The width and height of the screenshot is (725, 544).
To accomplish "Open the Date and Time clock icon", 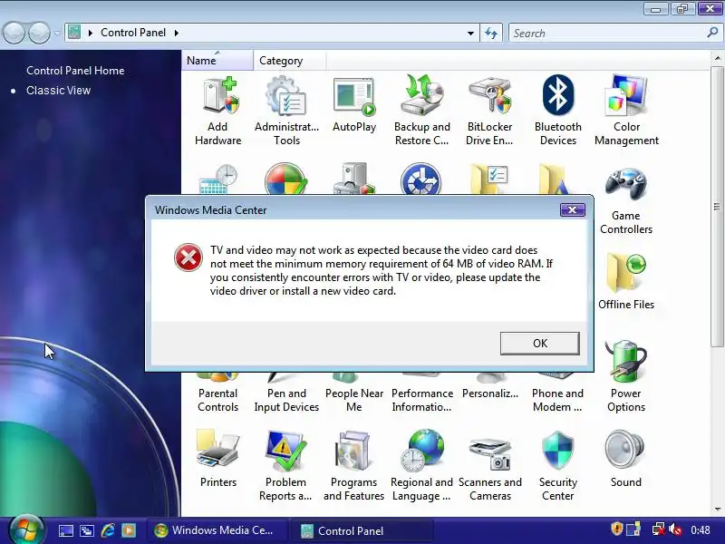I will (218, 179).
